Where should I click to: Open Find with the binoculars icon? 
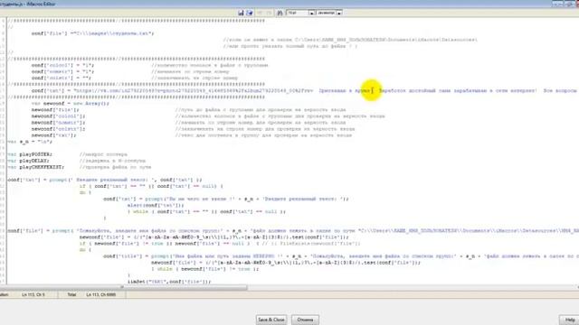(280, 13)
